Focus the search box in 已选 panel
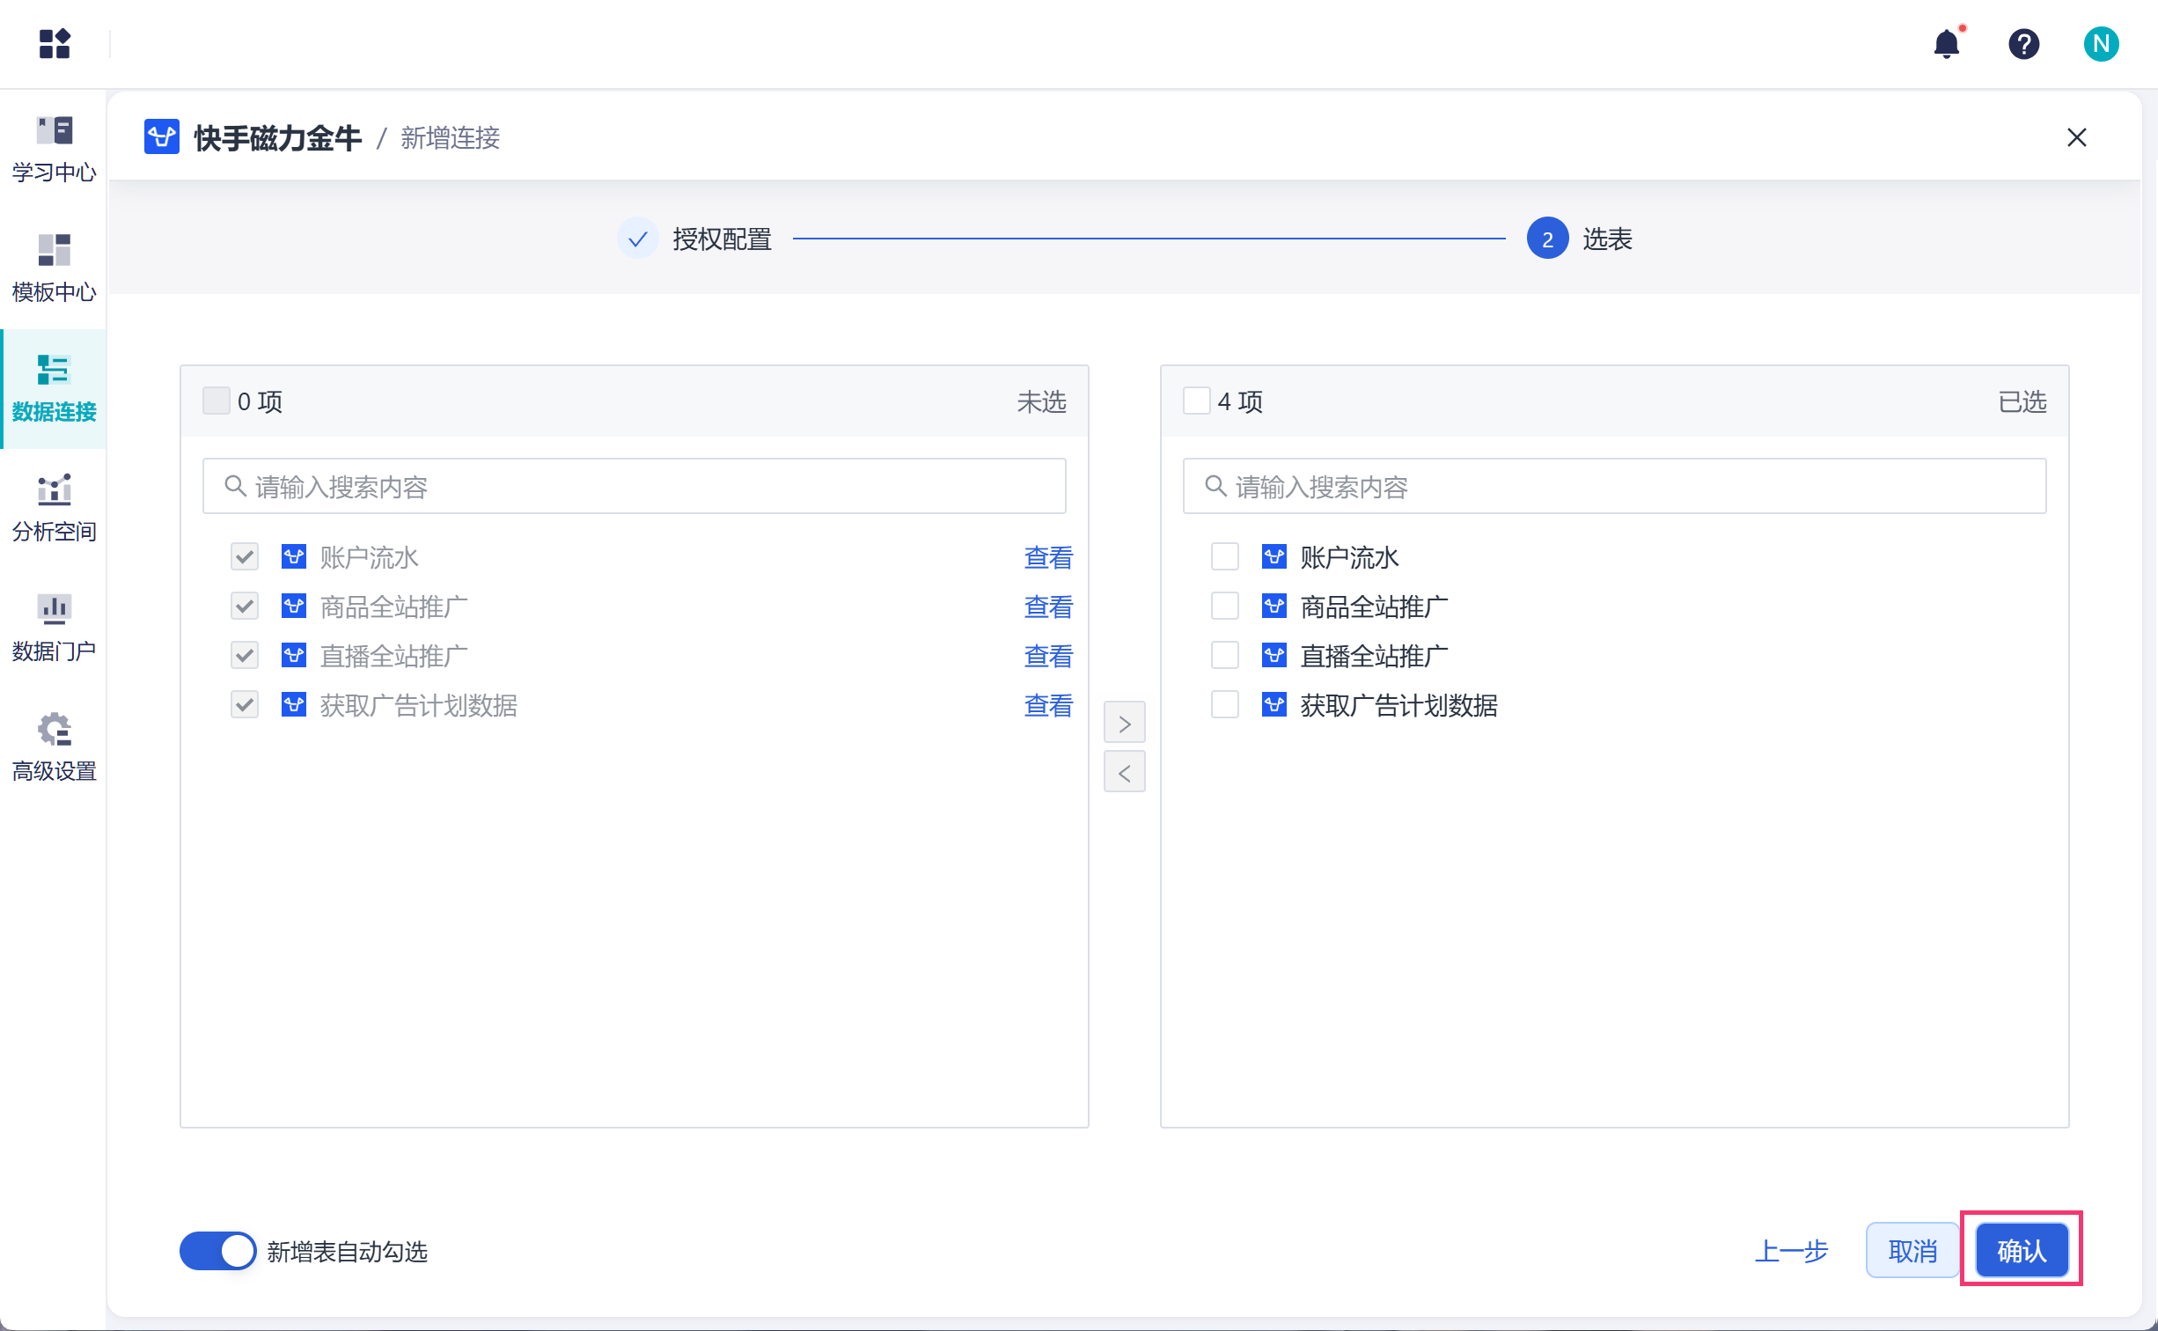The image size is (2158, 1331). pos(1614,486)
